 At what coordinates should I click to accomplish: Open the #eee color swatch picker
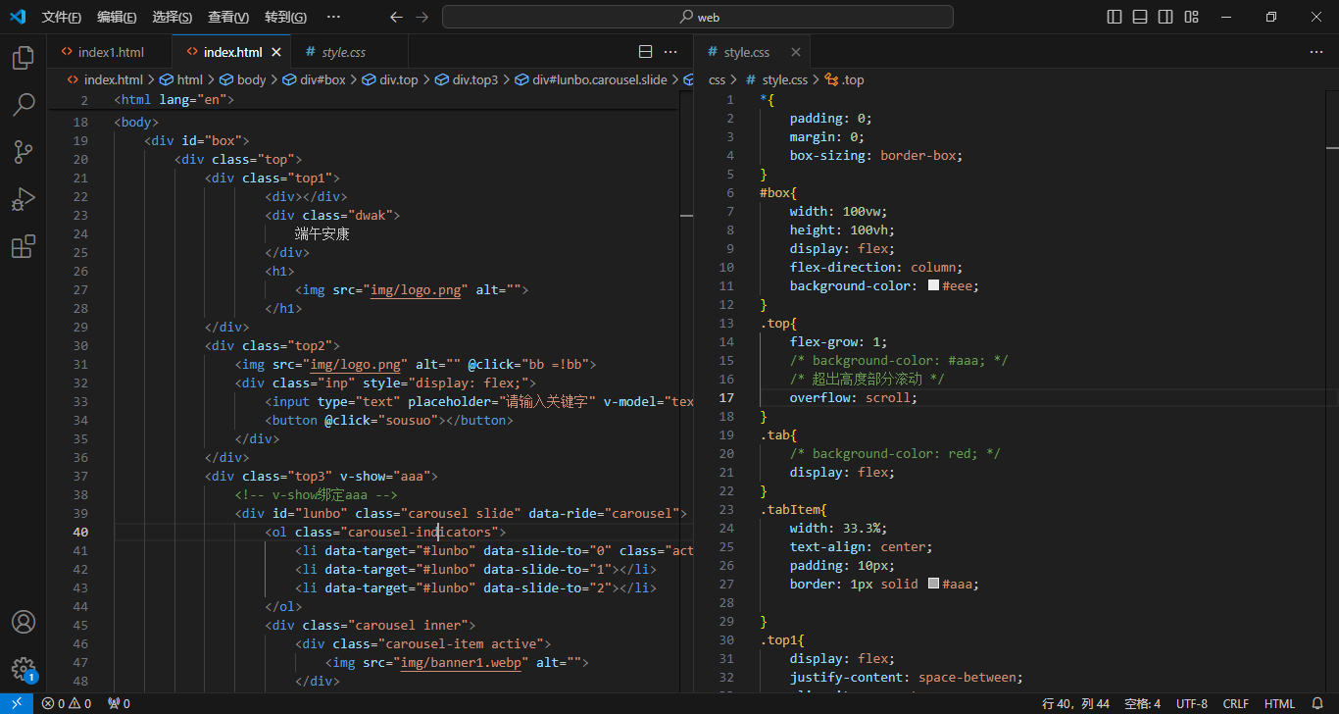pos(933,285)
